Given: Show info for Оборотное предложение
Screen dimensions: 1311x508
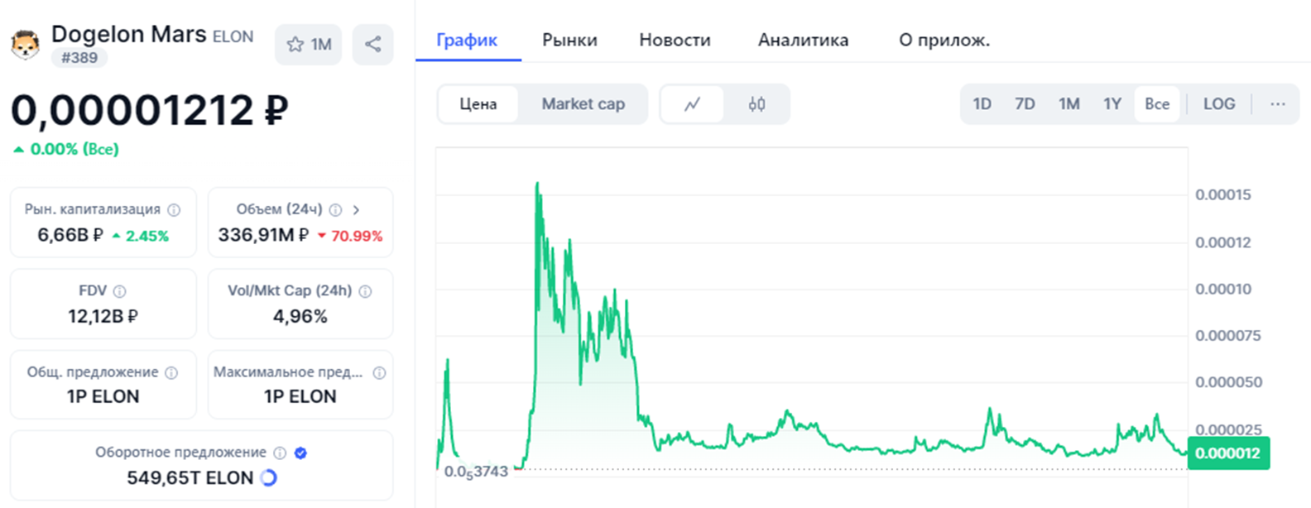Looking at the screenshot, I should 280,453.
